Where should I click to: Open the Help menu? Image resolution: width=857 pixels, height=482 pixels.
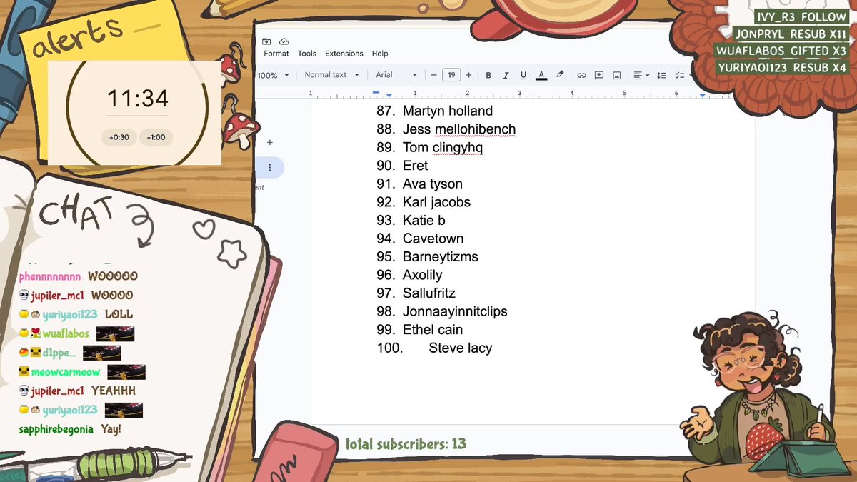(x=380, y=54)
